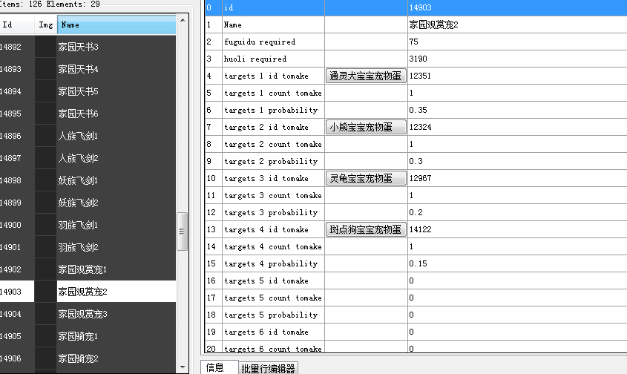627x374 pixels.
Task: Click the 小熊宝宝宠物蛋 button
Action: click(366, 127)
